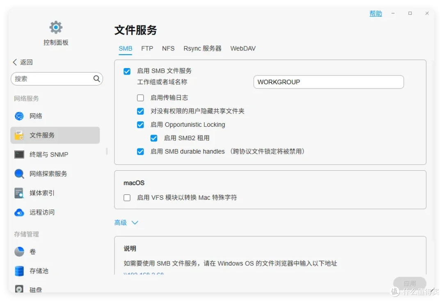Viewport: 443px width, 301px height.
Task: Open the 终端与 SNMP terminal icon
Action: point(19,155)
